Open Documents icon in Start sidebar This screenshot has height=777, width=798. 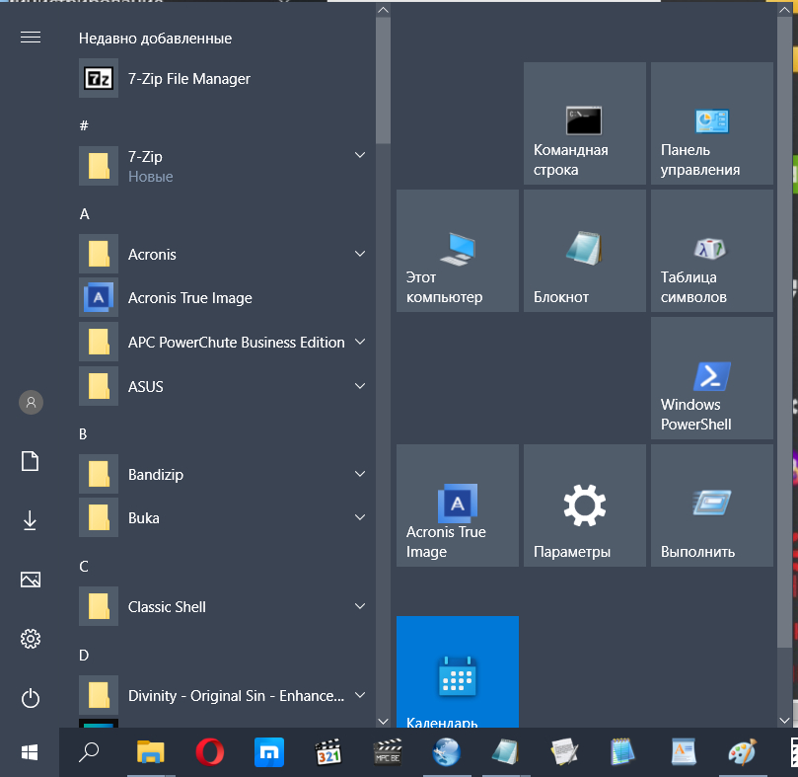coord(31,461)
